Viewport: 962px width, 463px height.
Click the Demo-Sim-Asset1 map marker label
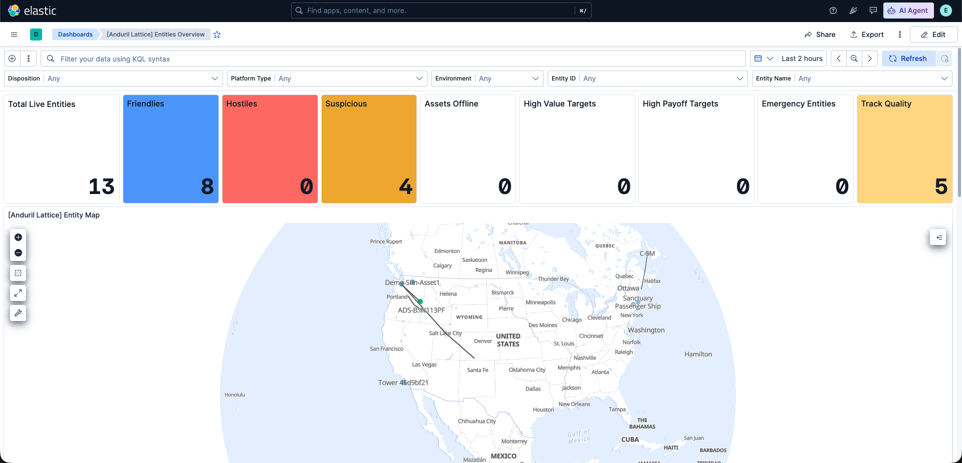click(412, 282)
